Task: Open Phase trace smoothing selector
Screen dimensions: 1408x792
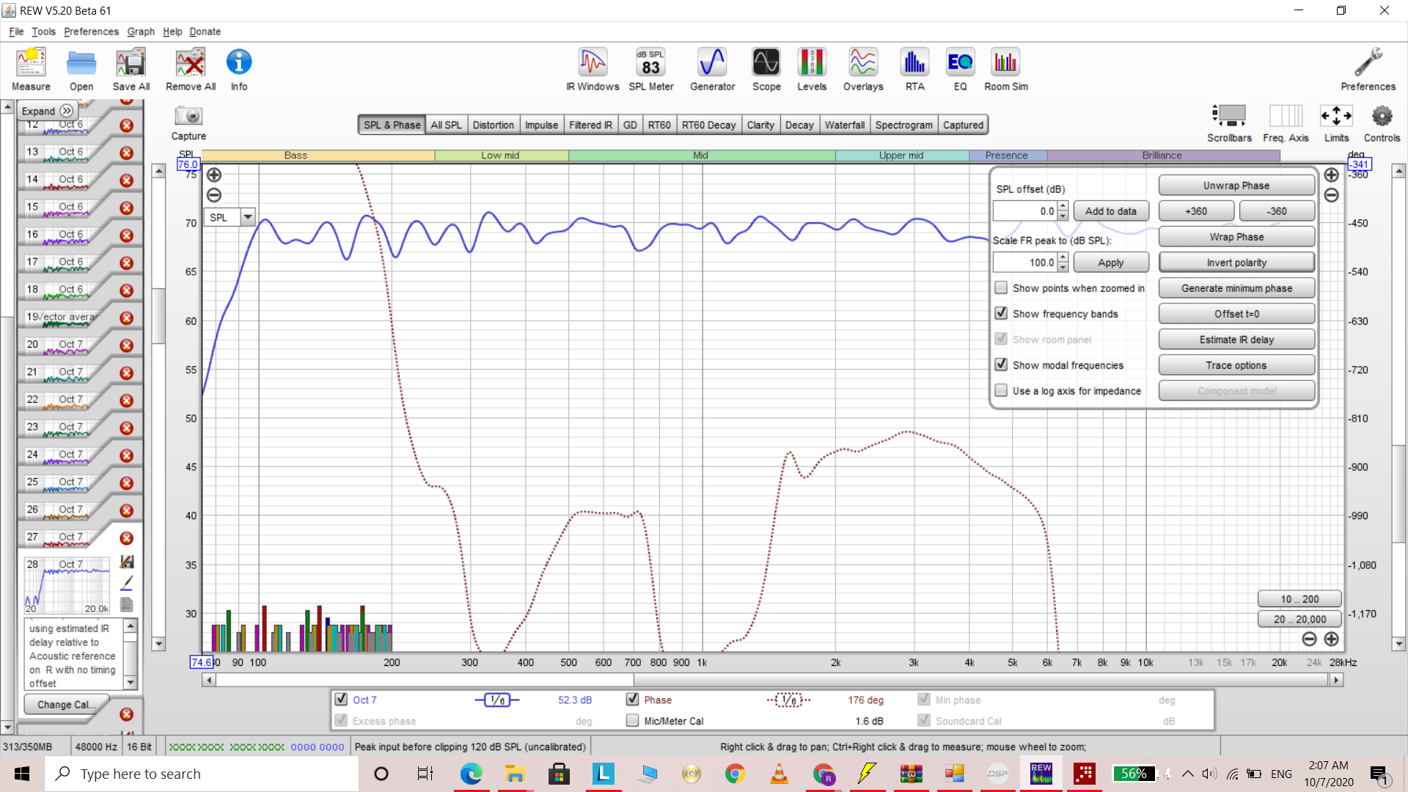Action: click(x=788, y=700)
